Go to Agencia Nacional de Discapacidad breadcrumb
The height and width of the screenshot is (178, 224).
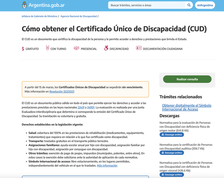point(79,16)
